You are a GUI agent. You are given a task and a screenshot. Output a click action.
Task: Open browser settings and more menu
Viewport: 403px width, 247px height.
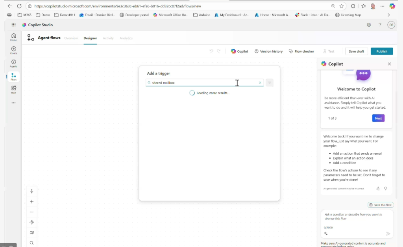coord(383,6)
